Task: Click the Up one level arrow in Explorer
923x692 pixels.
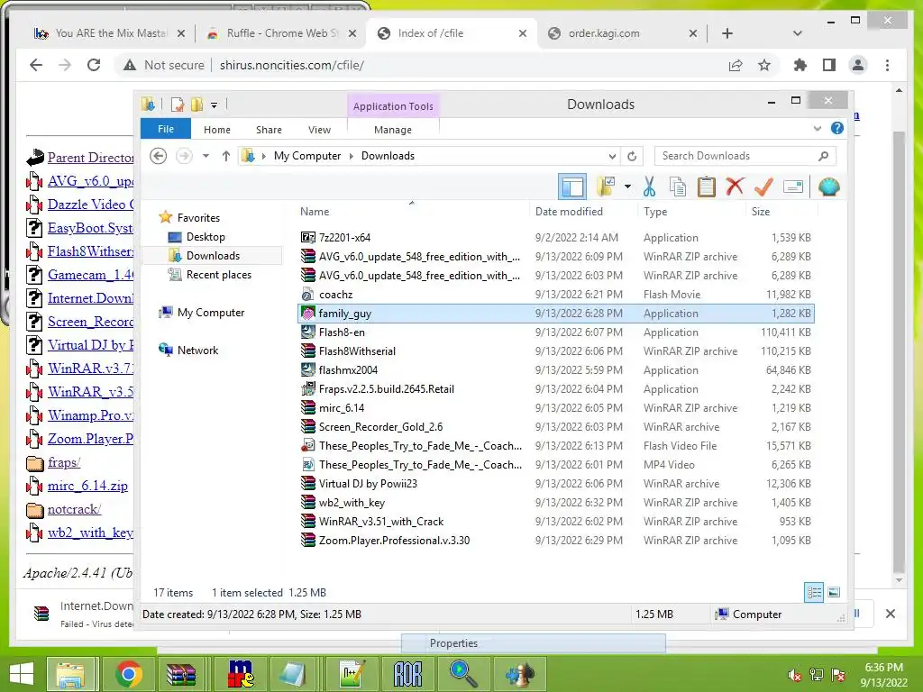Action: point(226,156)
